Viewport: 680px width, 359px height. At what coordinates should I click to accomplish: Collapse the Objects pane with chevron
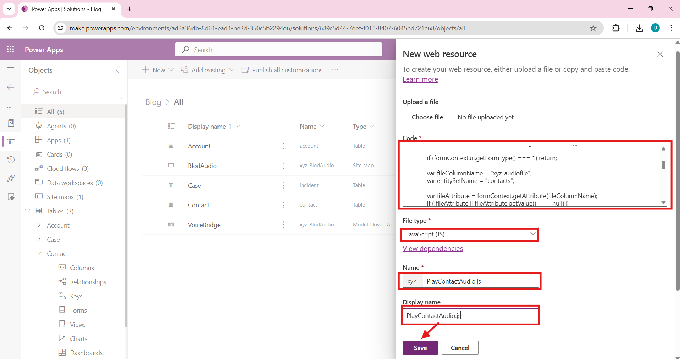pos(117,70)
